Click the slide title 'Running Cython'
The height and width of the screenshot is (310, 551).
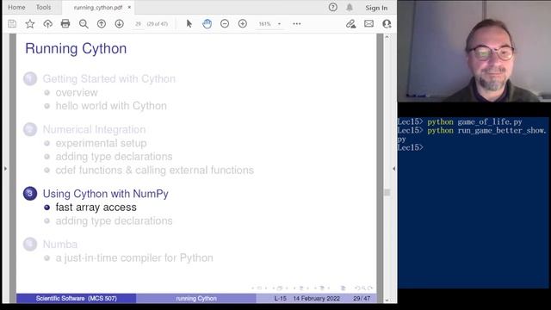pyautogui.click(x=76, y=48)
